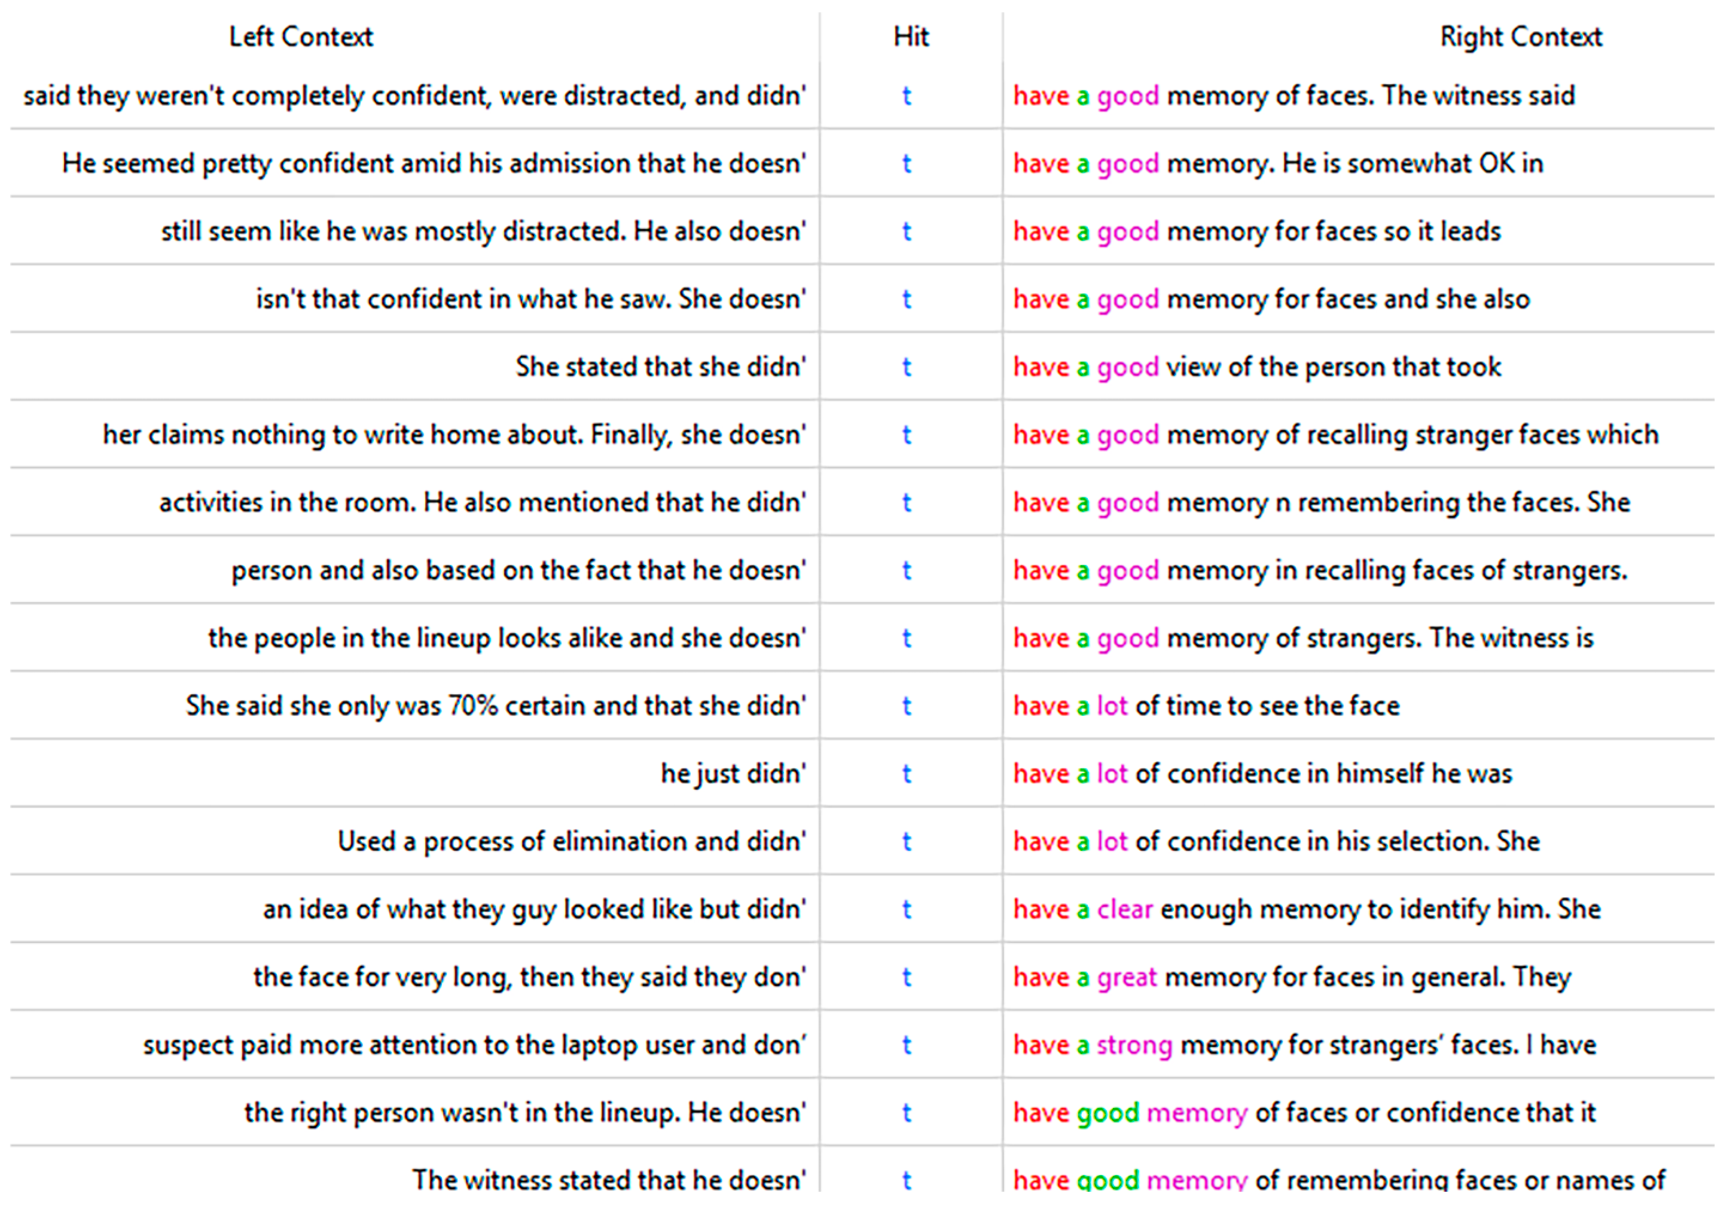Click row 'the people in the lineup looks alike'
Viewport: 1724px width, 1212px height.
pos(506,639)
